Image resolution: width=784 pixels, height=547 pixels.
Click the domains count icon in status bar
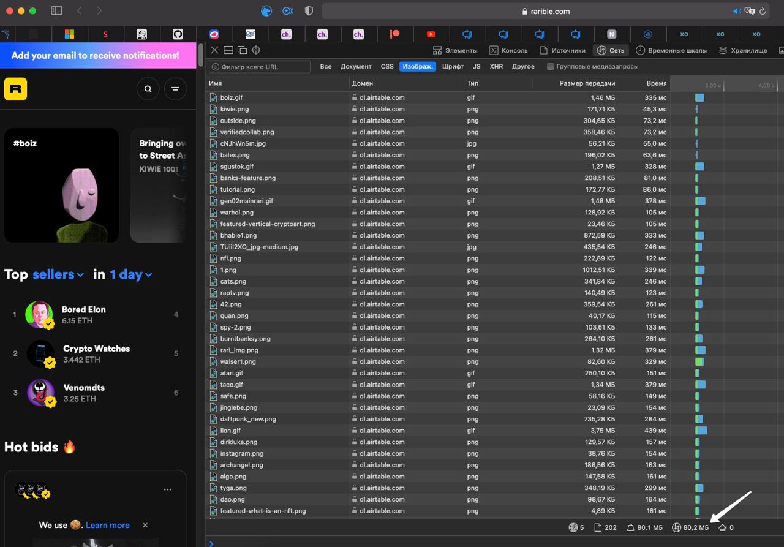coord(573,527)
